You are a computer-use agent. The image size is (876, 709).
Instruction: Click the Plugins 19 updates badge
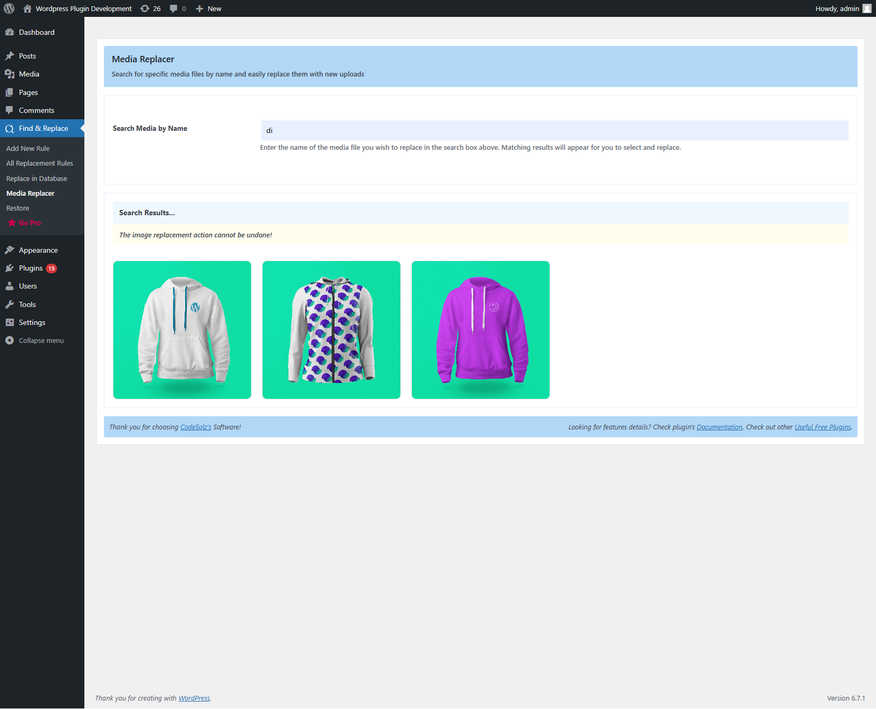[x=51, y=269]
